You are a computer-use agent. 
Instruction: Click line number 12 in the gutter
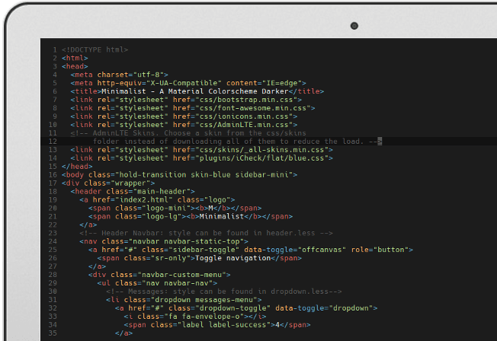pyautogui.click(x=53, y=142)
